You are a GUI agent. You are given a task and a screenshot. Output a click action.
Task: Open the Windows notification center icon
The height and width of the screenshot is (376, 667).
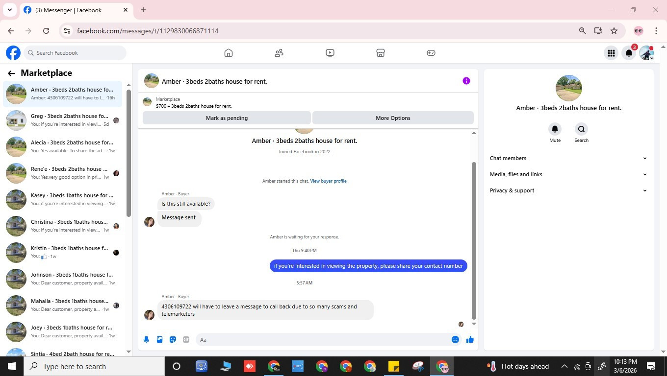pos(651,366)
